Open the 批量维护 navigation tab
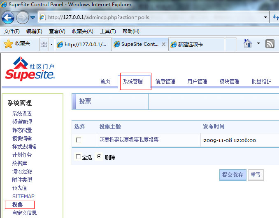 pyautogui.click(x=262, y=81)
